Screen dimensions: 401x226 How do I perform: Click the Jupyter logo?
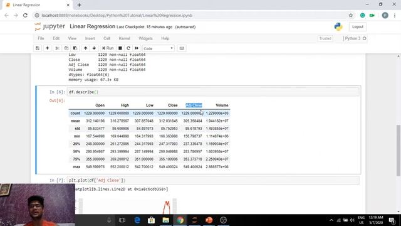click(x=50, y=26)
